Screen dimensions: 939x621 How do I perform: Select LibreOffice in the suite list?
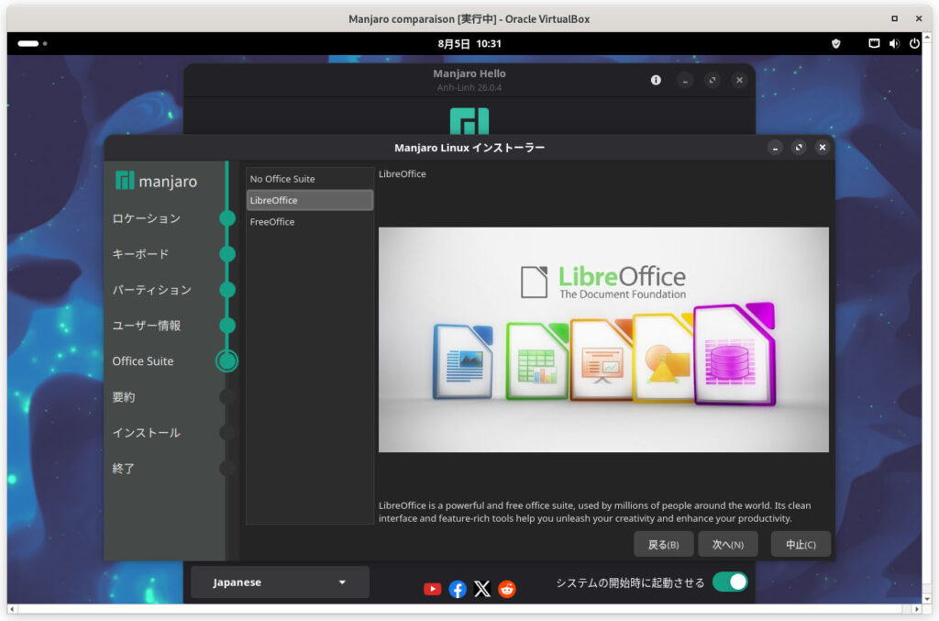[310, 200]
